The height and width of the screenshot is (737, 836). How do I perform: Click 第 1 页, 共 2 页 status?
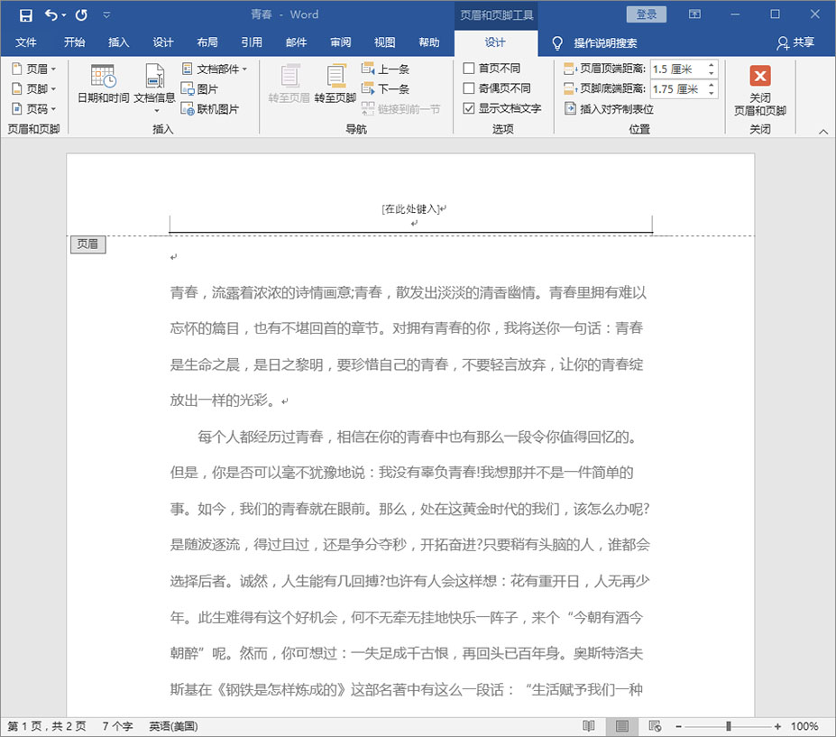click(x=47, y=726)
